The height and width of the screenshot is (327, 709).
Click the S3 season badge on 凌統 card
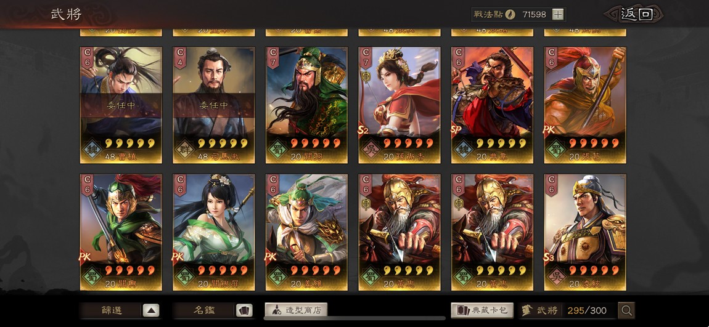(x=549, y=257)
